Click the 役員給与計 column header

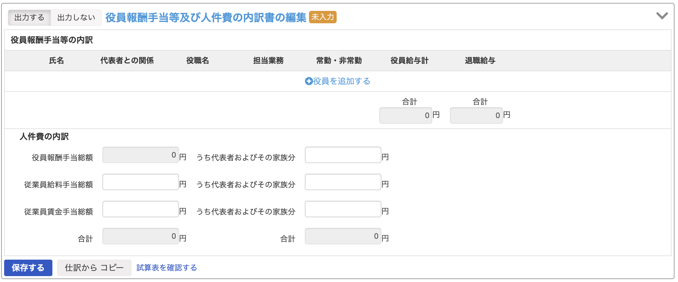point(410,61)
